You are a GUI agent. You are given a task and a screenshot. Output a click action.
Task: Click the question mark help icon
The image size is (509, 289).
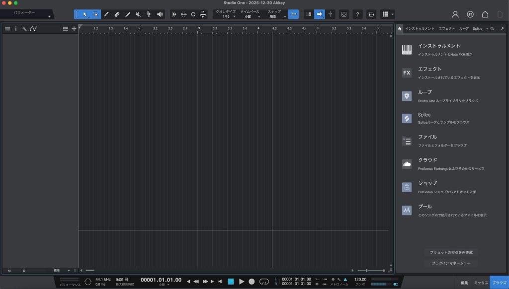tap(357, 14)
